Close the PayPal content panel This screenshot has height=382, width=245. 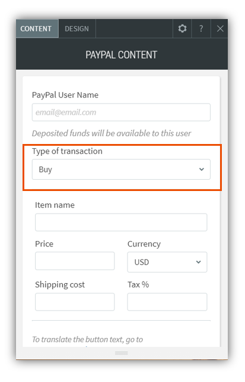point(220,29)
